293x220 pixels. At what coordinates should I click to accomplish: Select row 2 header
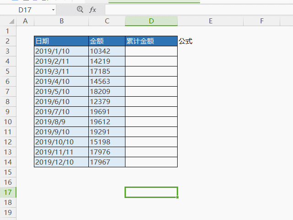coord(8,41)
